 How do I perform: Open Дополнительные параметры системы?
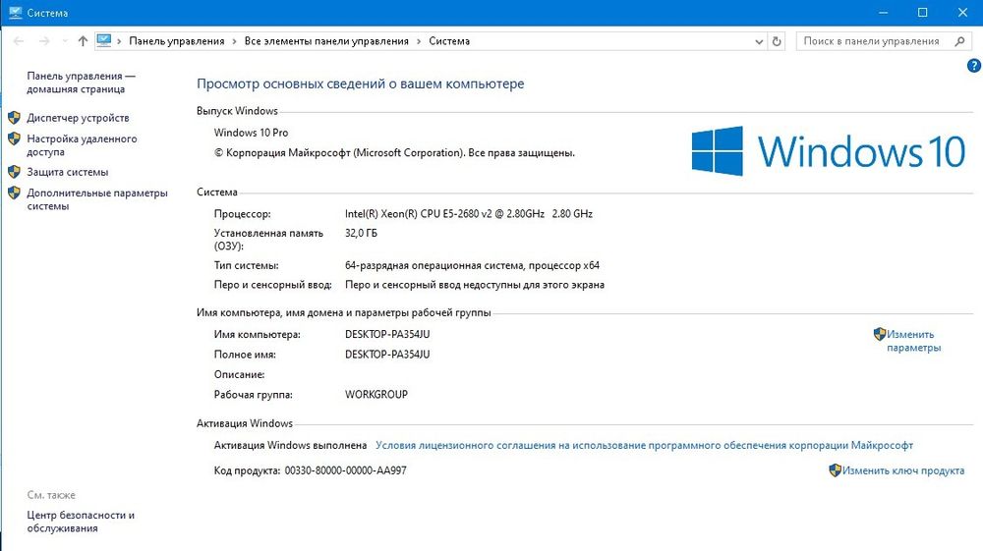pos(97,199)
